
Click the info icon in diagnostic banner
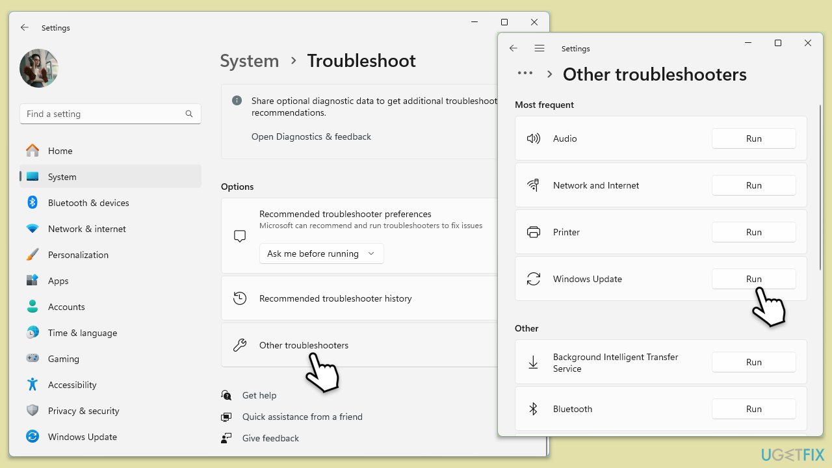tap(237, 101)
